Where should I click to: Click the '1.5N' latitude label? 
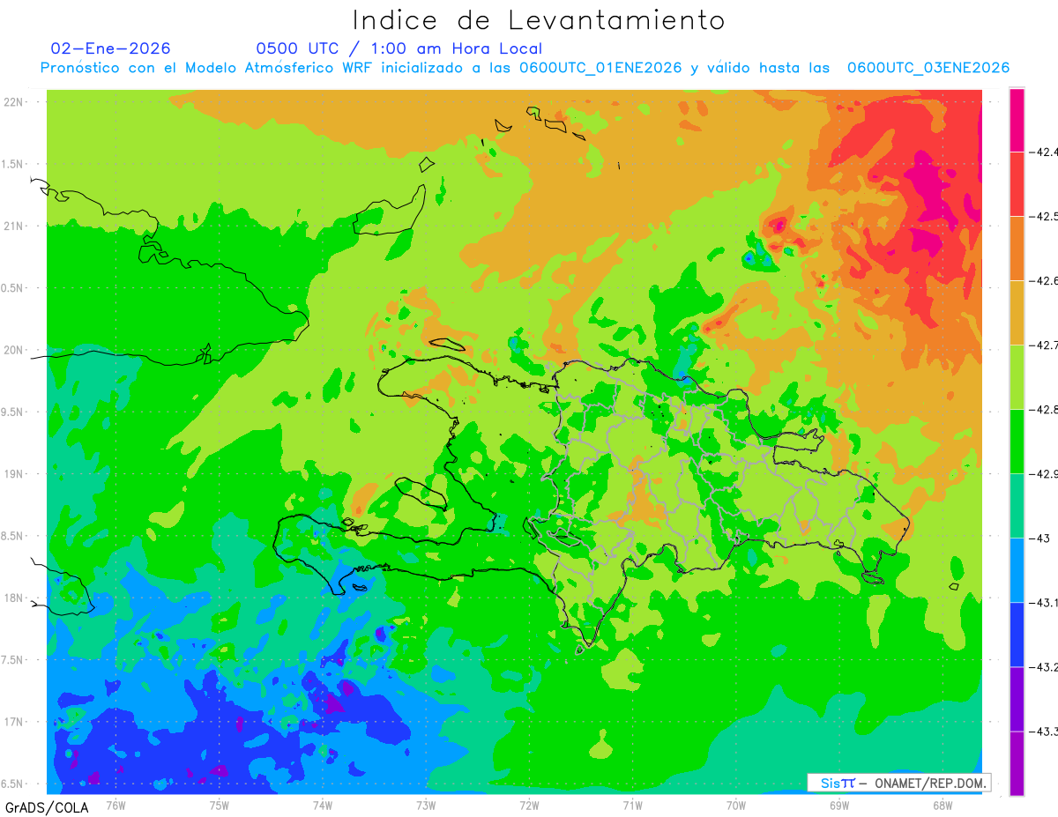[x=13, y=164]
